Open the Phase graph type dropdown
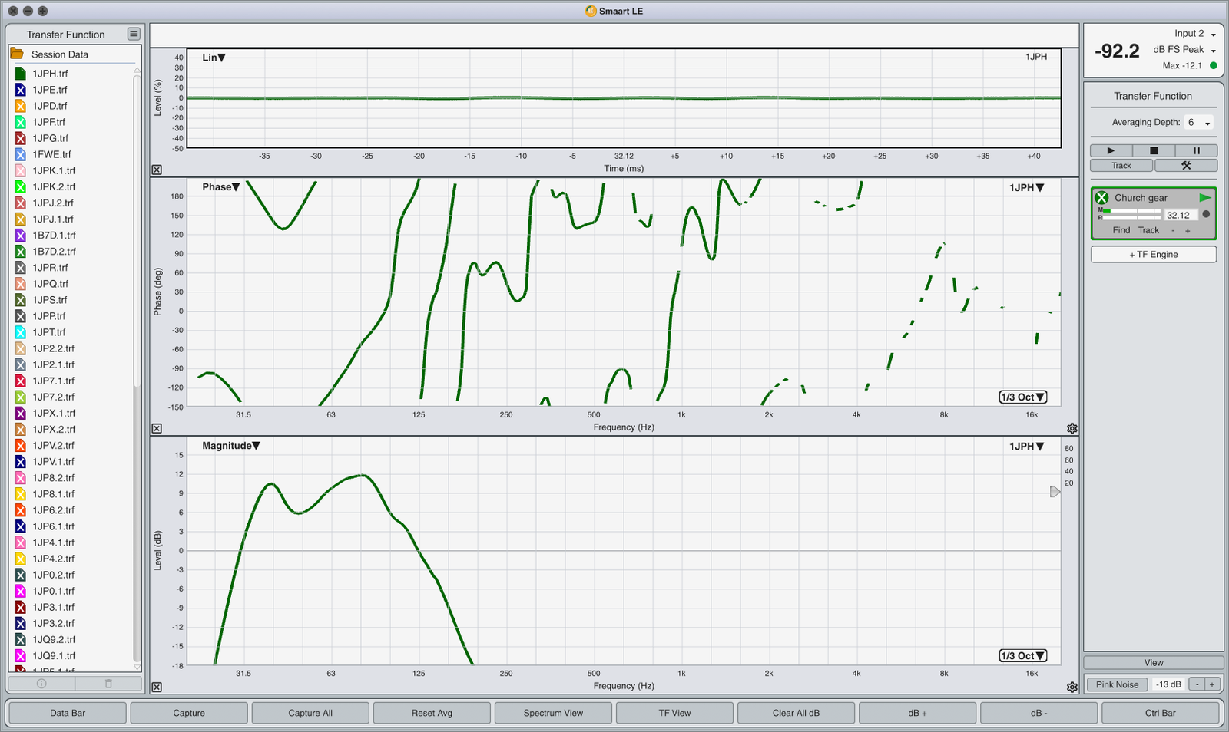Screen dimensions: 1229x732 click(221, 186)
